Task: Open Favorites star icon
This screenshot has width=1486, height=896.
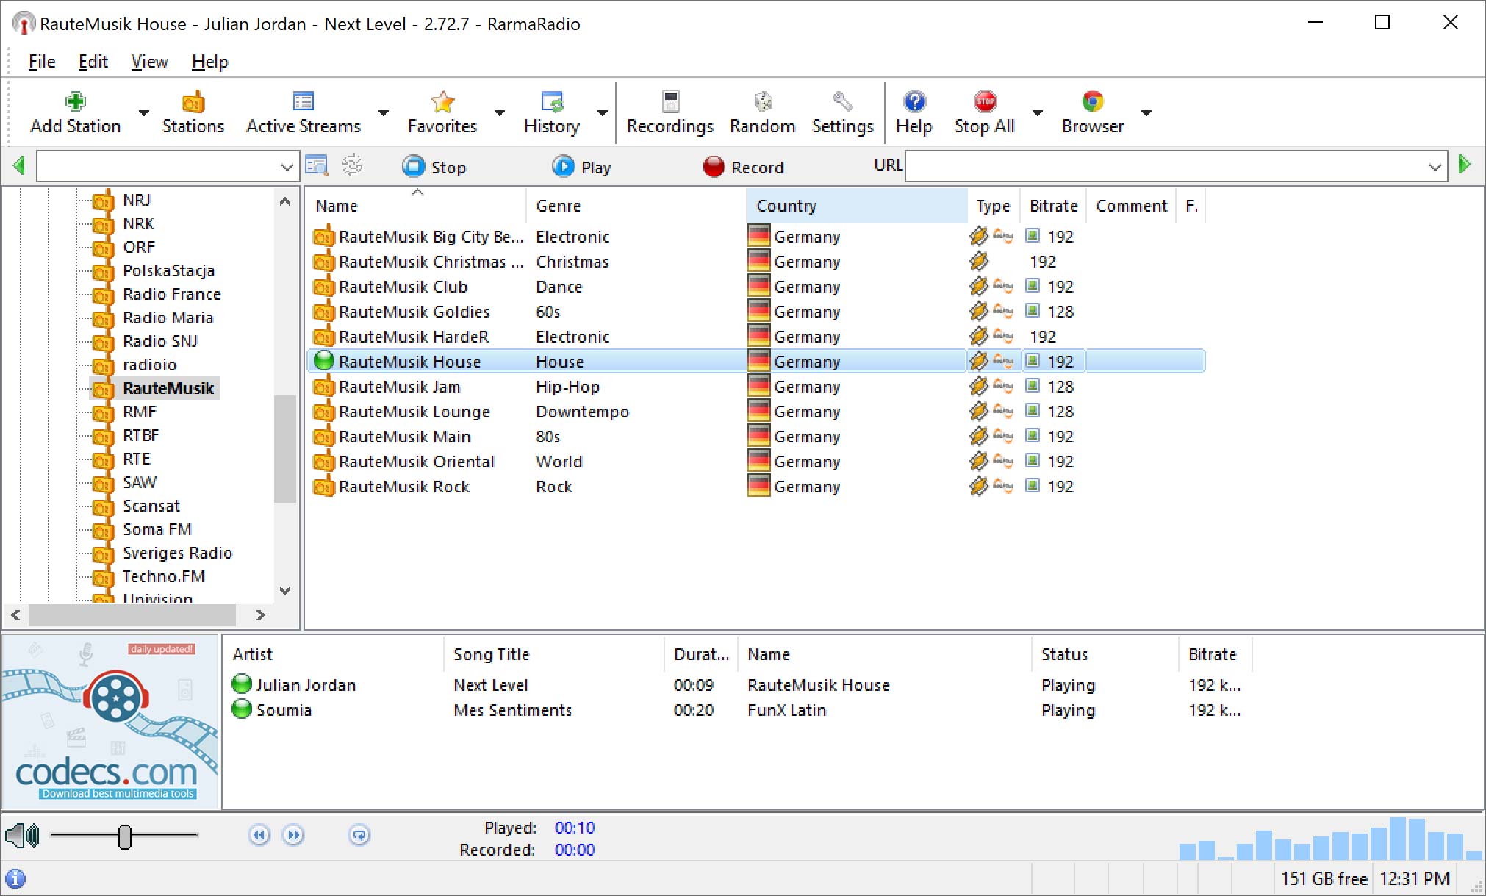Action: [442, 101]
